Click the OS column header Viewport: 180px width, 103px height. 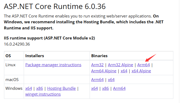click(8, 56)
